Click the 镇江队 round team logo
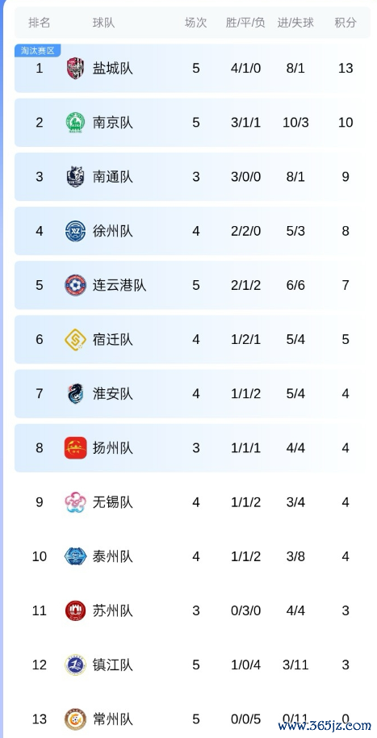This screenshot has height=738, width=377. (75, 665)
